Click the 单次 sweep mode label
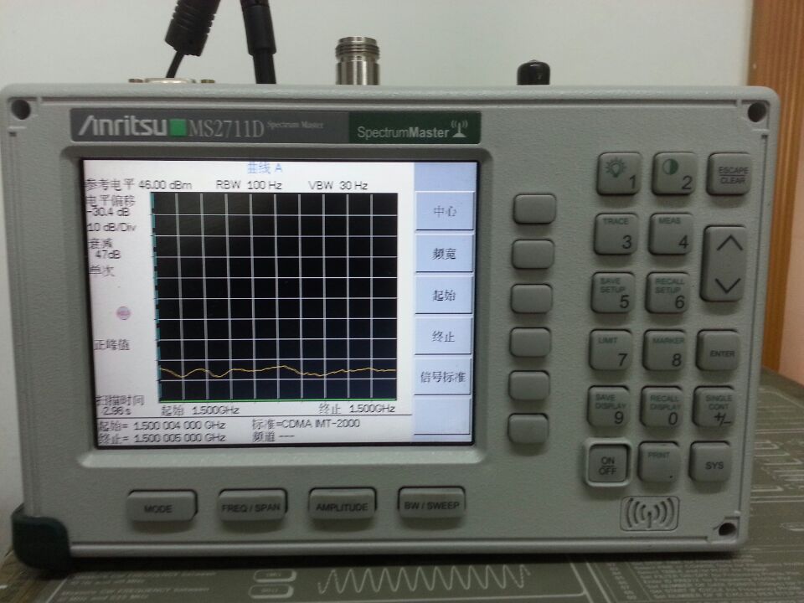804x603 pixels. click(x=102, y=271)
